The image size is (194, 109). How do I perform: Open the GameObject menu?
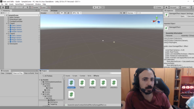[19, 4]
